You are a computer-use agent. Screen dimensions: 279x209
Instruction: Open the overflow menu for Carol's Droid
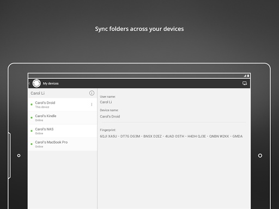click(x=92, y=104)
